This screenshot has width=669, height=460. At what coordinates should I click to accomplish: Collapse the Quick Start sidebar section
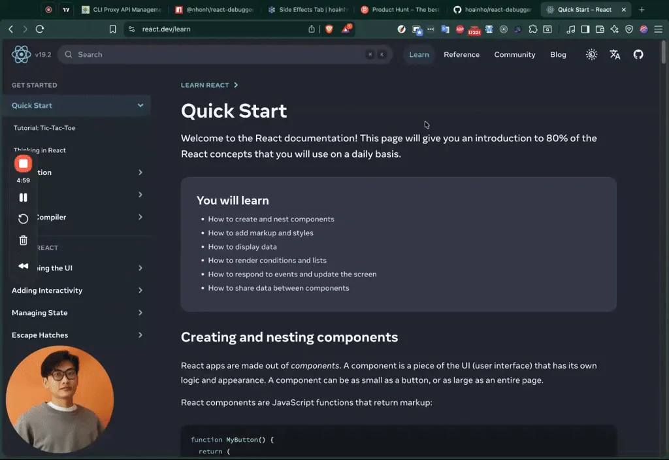click(140, 105)
